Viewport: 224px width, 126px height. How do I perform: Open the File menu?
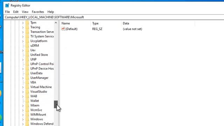(x=7, y=12)
